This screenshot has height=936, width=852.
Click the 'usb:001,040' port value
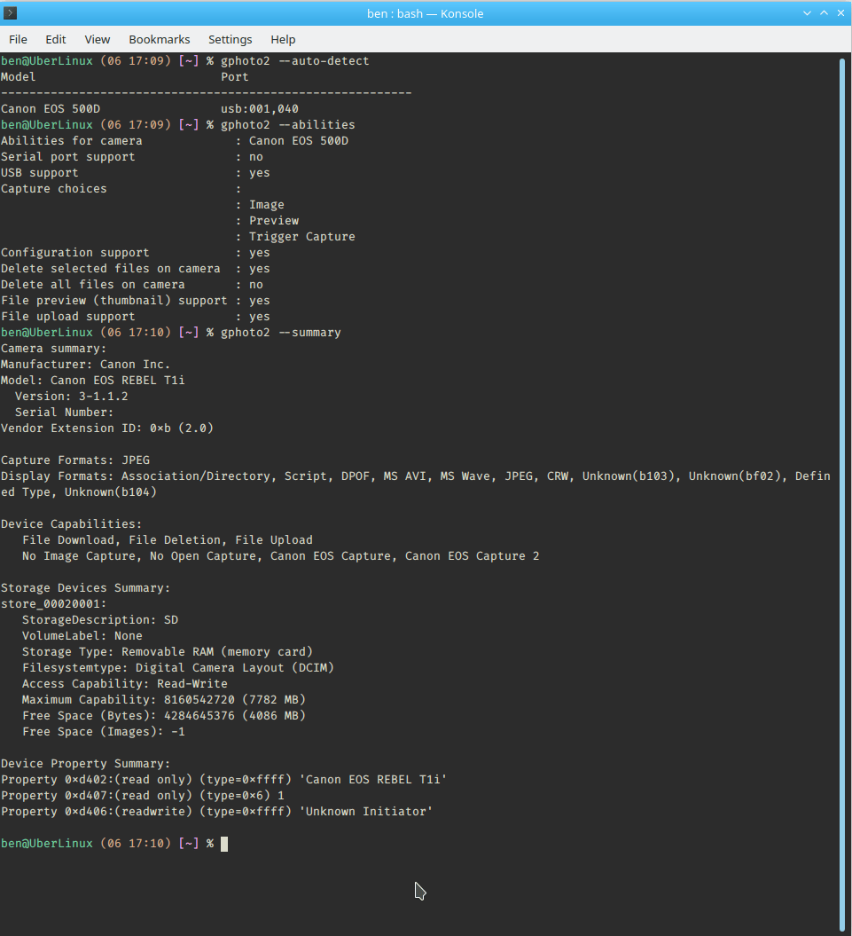pos(260,109)
